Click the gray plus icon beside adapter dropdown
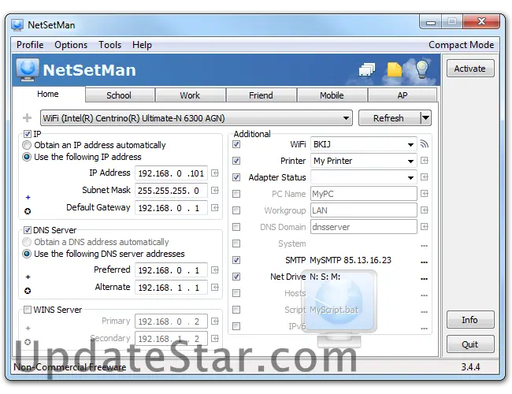Image resolution: width=512 pixels, height=394 pixels. coord(27,117)
